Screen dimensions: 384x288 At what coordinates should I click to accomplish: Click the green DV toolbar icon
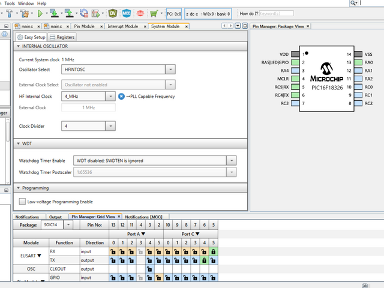coord(113,13)
